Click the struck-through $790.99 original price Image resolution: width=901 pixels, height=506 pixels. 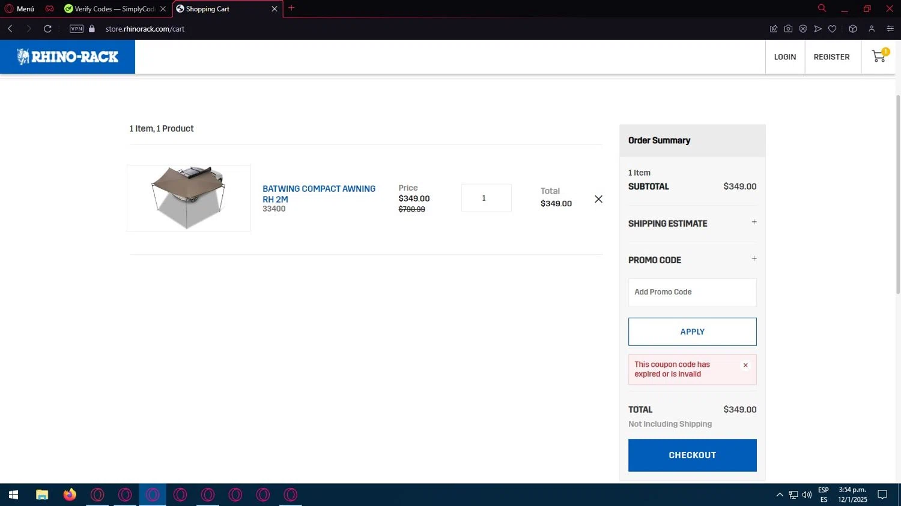pos(411,209)
